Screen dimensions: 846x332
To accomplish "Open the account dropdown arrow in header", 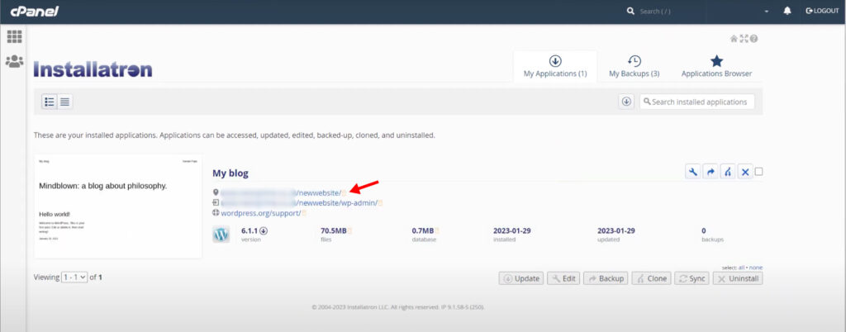I will pos(767,12).
